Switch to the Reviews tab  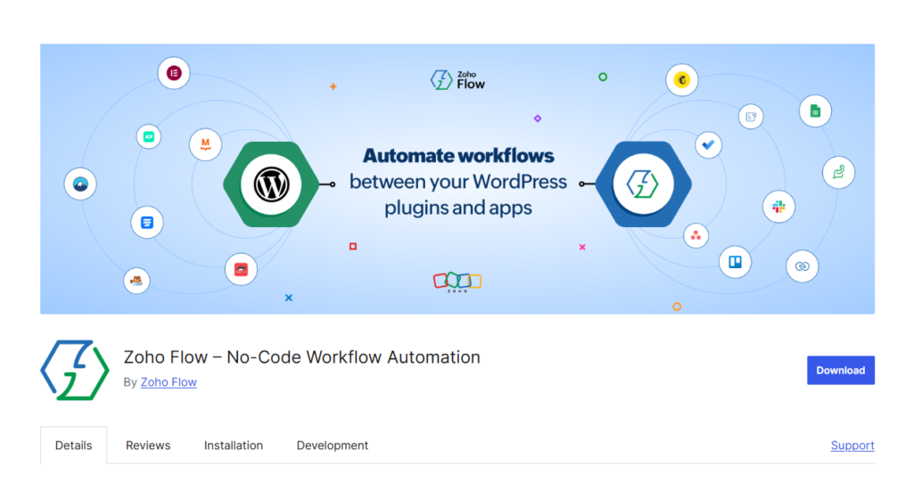pyautogui.click(x=148, y=446)
